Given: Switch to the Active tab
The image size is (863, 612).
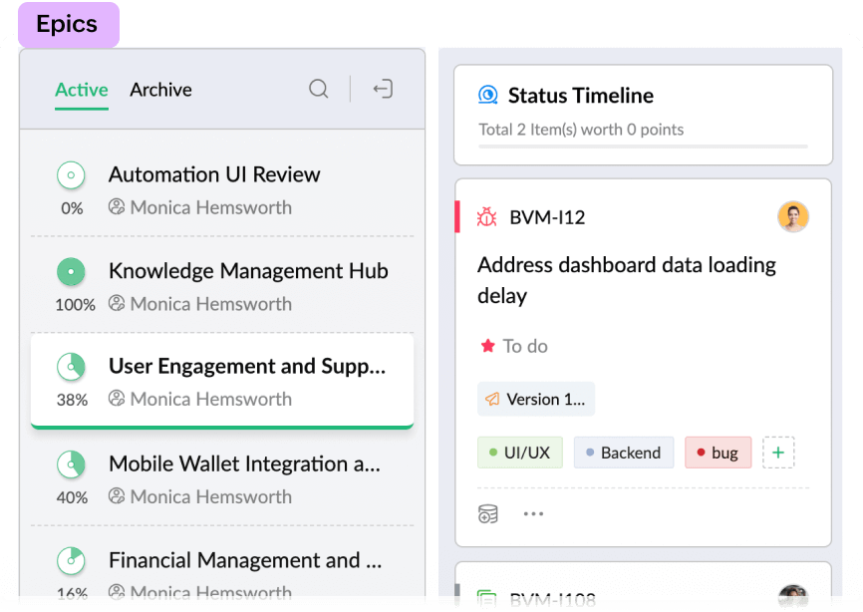Looking at the screenshot, I should (82, 90).
